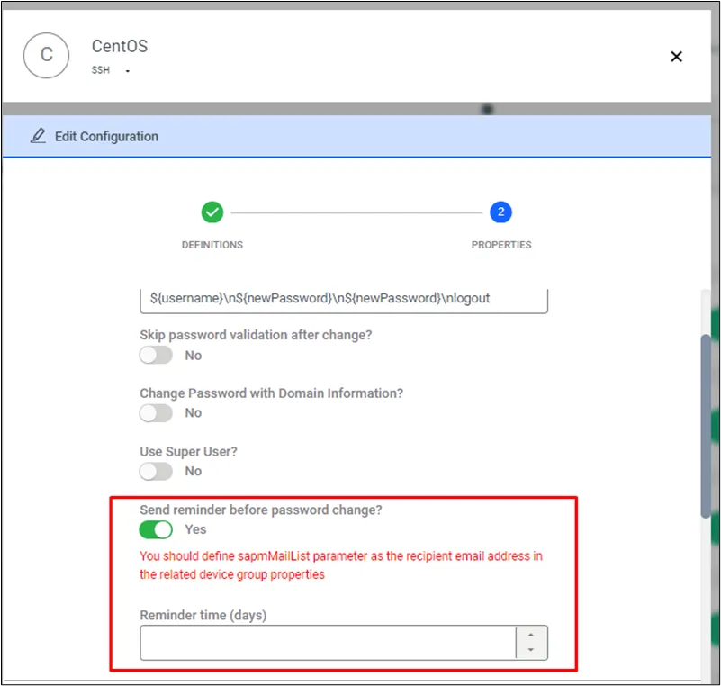
Task: Click the password change command input field
Action: (344, 300)
